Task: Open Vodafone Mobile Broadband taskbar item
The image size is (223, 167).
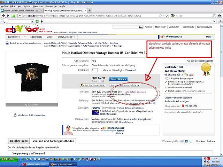Action: click(x=35, y=165)
